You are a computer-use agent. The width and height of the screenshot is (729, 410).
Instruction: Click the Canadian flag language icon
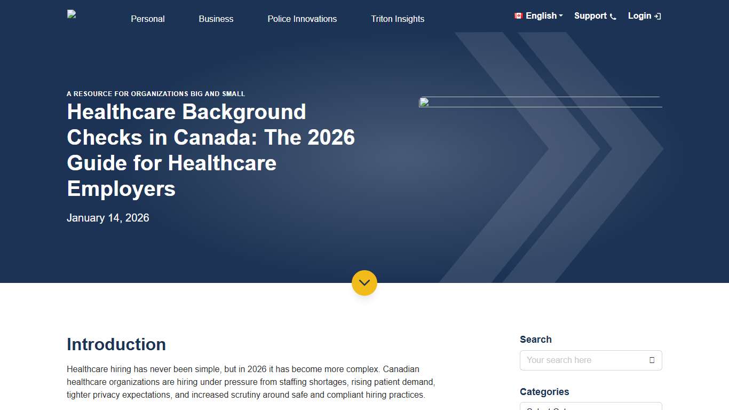[x=519, y=15]
